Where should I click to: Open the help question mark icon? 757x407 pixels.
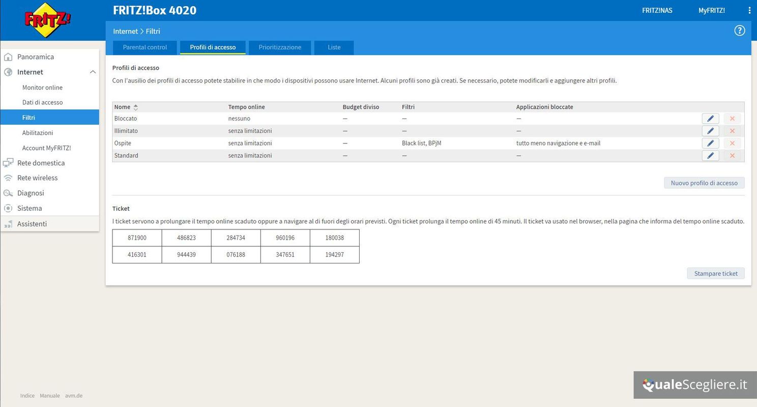point(739,31)
